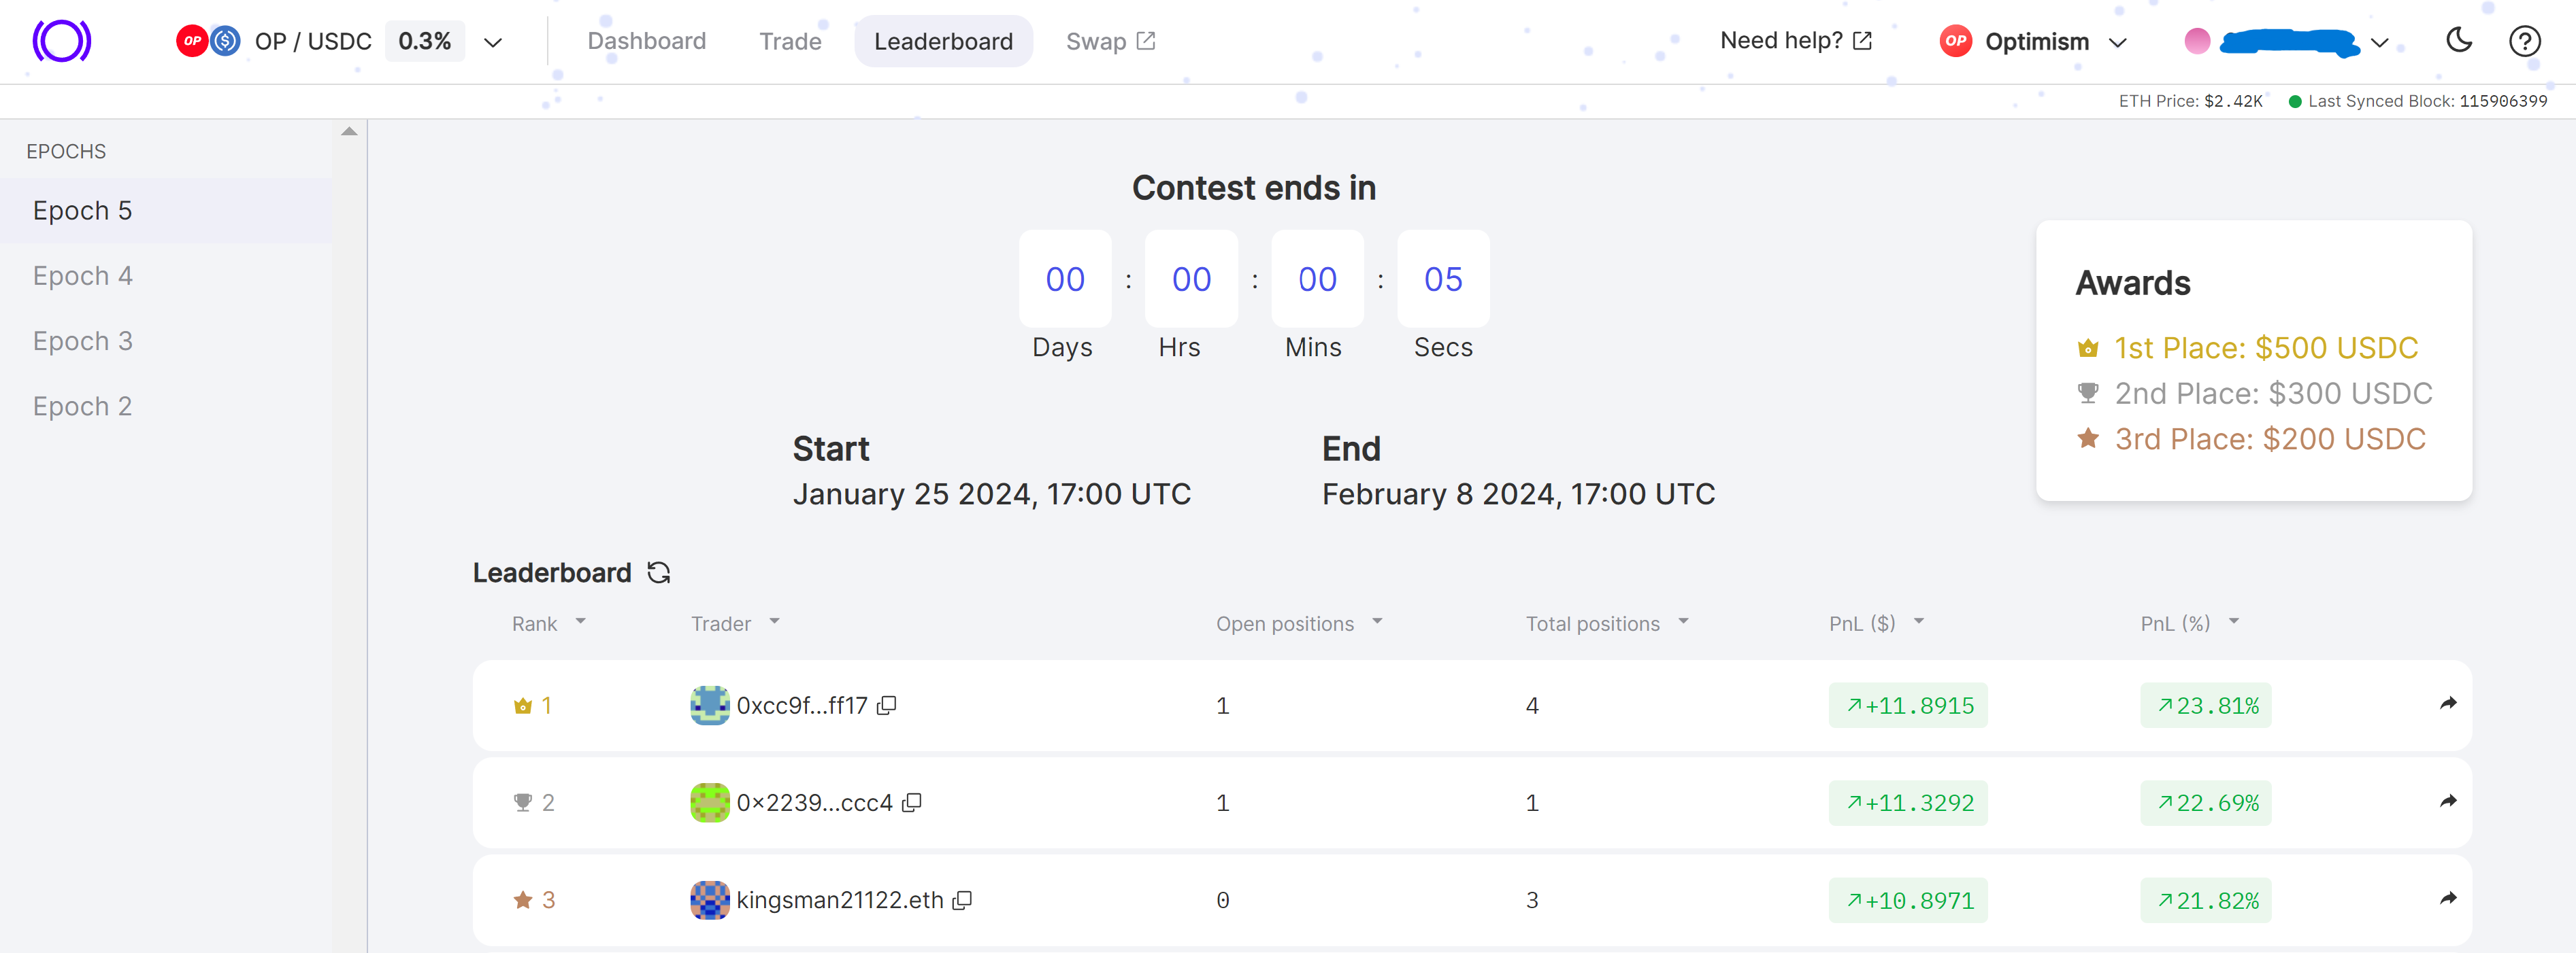Viewport: 2576px width, 953px height.
Task: Copy address of trader 0xcc9f...ff17
Action: pos(886,706)
